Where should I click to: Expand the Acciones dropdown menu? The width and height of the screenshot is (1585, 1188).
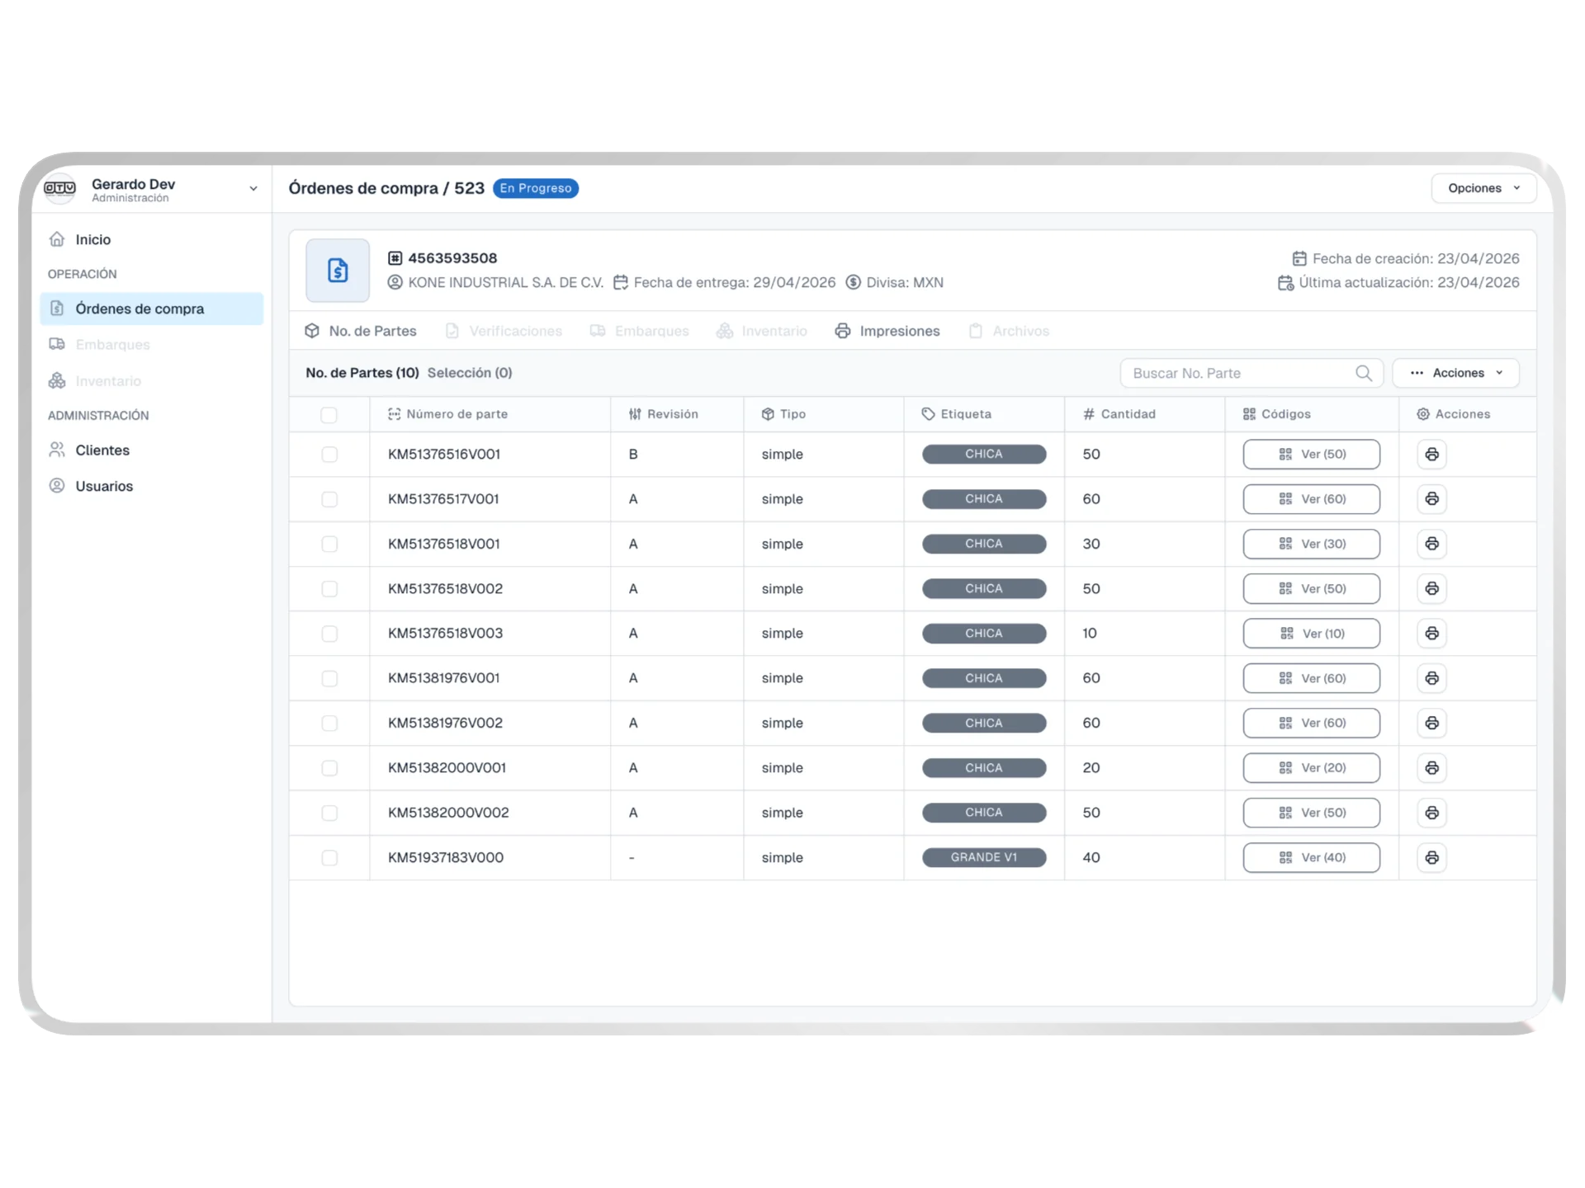point(1455,373)
